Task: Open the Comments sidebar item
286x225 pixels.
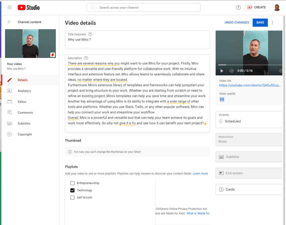Action: tap(30, 112)
